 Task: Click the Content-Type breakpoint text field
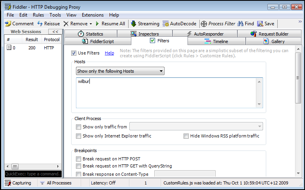point(185,174)
